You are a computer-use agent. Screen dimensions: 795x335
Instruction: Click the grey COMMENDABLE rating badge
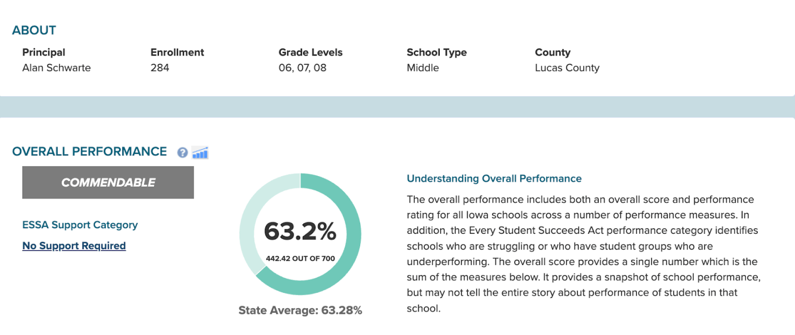pos(108,182)
